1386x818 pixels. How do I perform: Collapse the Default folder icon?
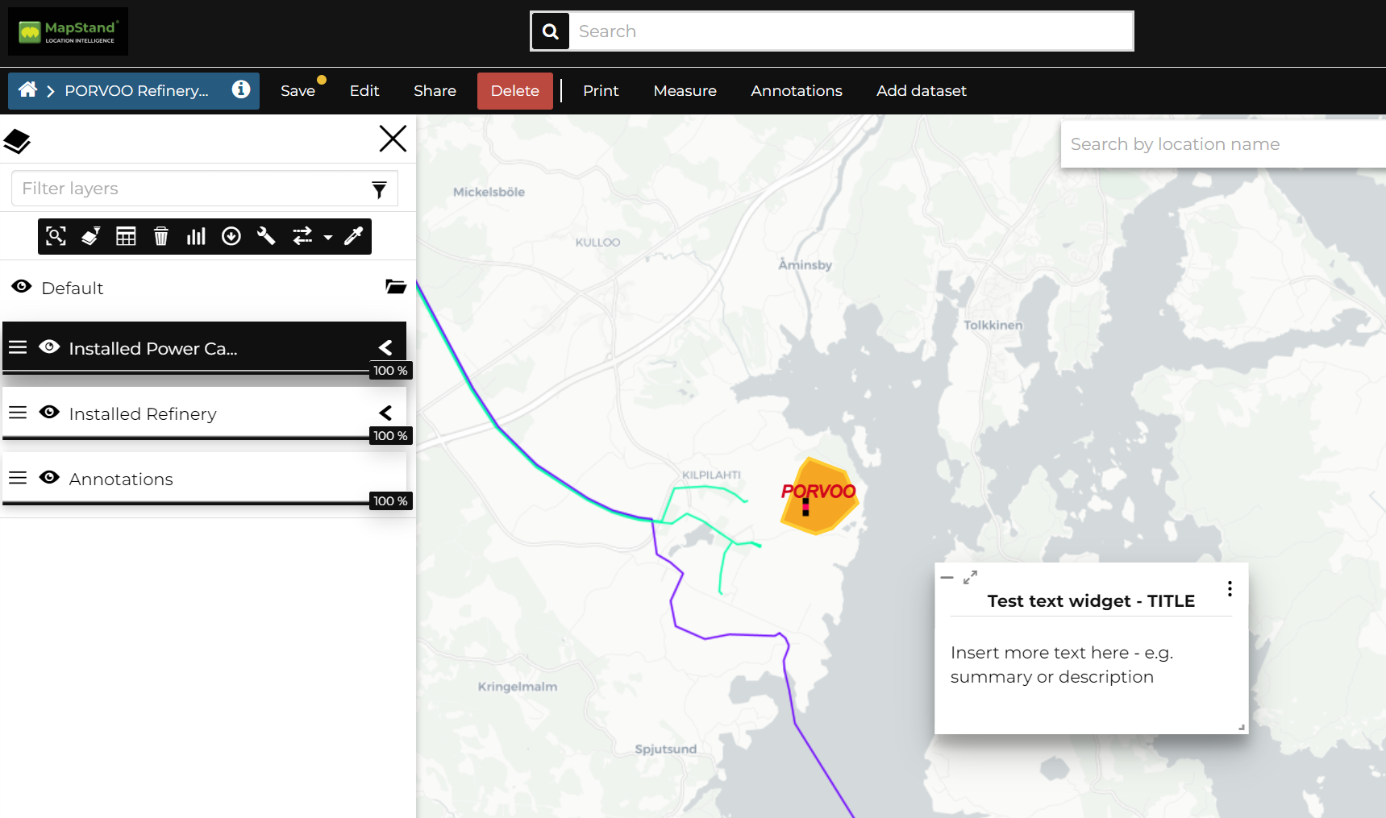click(396, 287)
